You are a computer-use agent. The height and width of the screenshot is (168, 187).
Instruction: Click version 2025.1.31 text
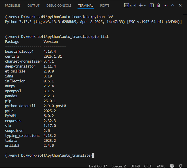pos(53,56)
